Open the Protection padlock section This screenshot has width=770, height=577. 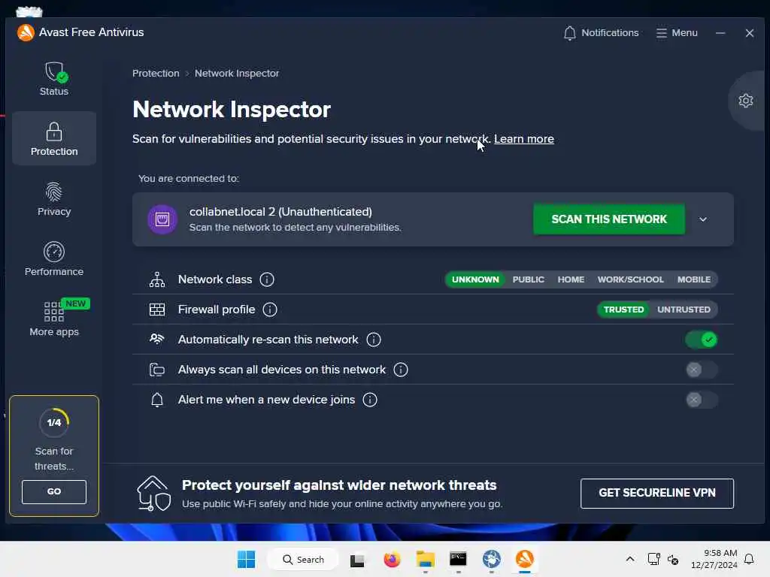pyautogui.click(x=54, y=139)
